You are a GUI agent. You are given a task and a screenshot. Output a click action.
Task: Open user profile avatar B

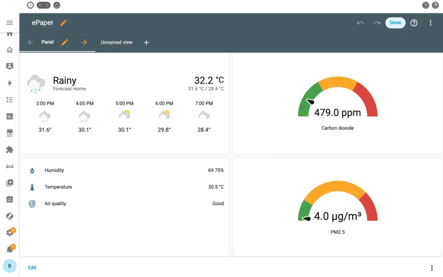pos(10,266)
